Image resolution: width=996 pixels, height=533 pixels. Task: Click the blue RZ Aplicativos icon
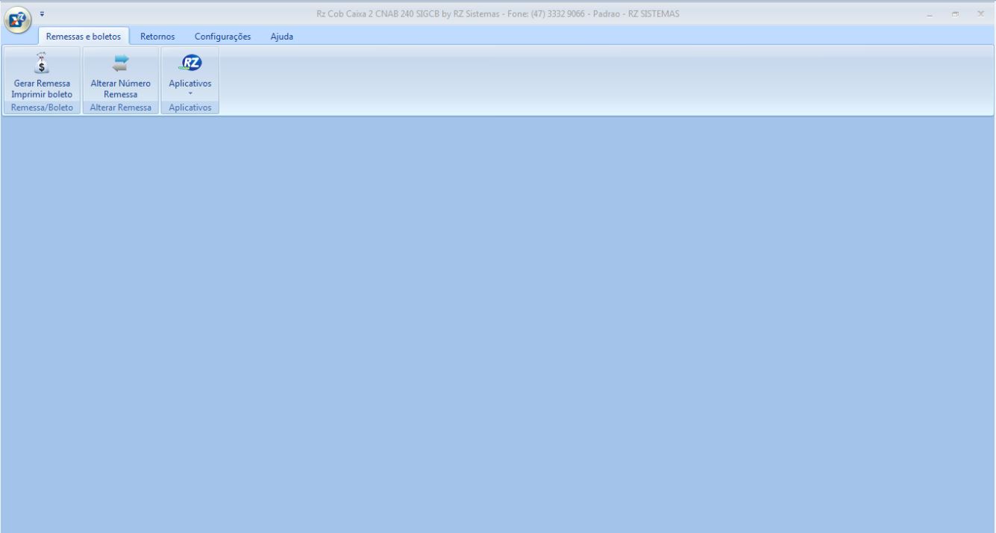(190, 63)
